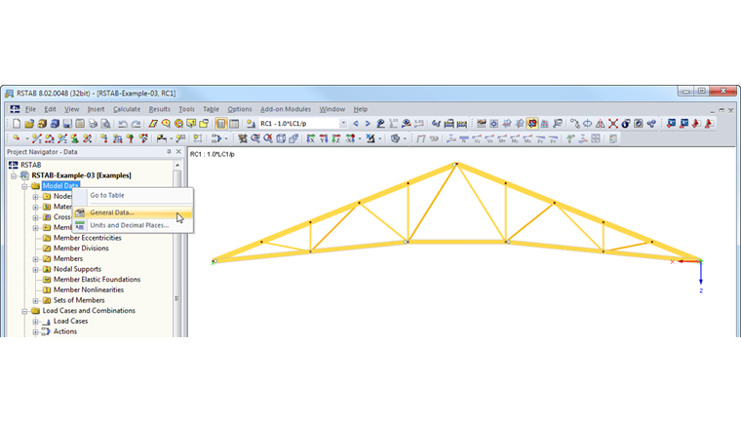Redo action arrow
Viewport: 741px width, 422px height.
[136, 124]
